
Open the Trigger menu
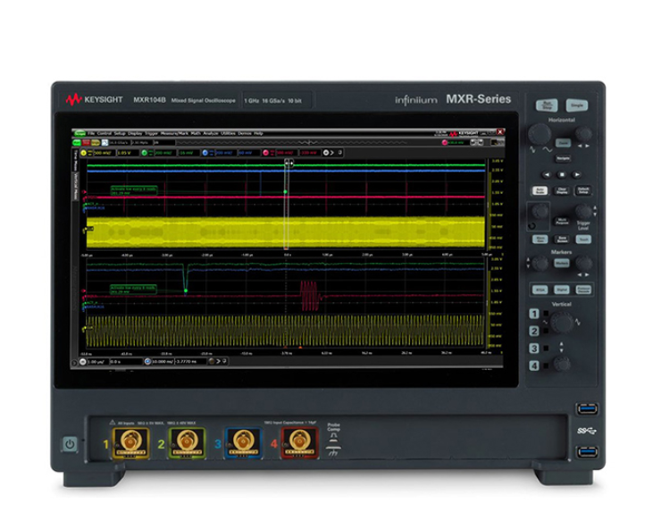pos(151,133)
